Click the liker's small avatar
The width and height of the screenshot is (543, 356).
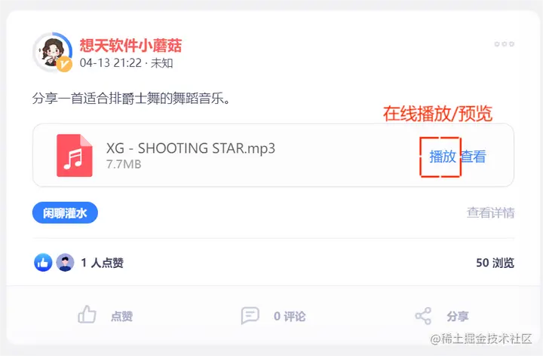65,263
